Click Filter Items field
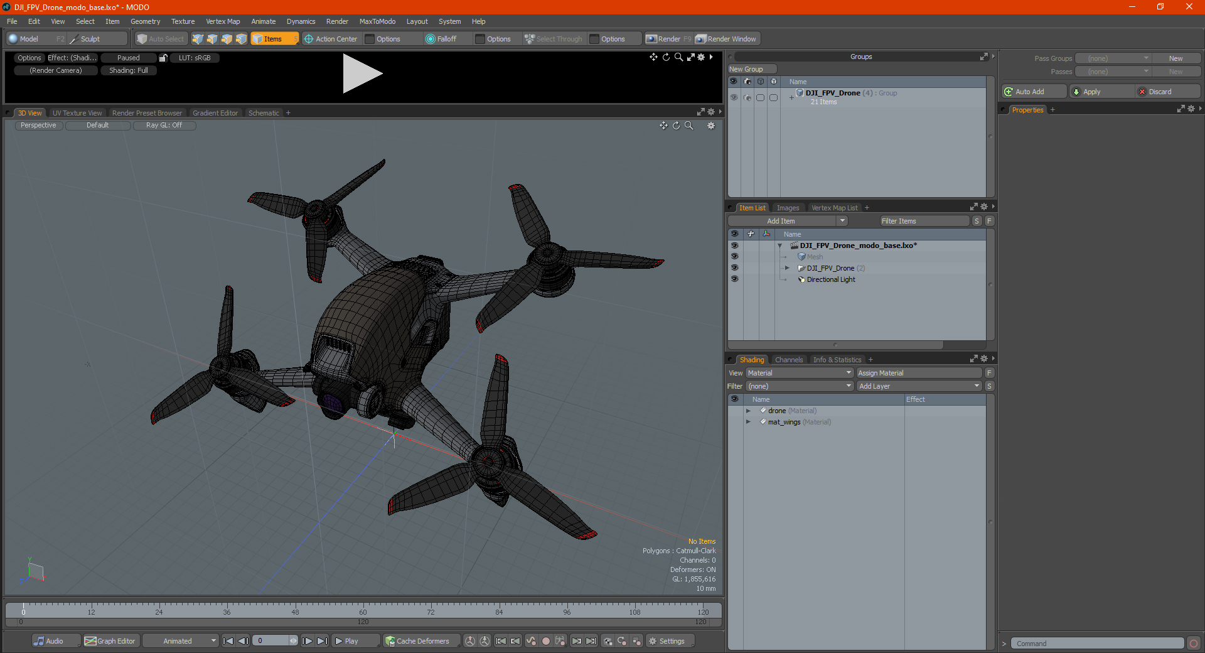 pyautogui.click(x=924, y=221)
